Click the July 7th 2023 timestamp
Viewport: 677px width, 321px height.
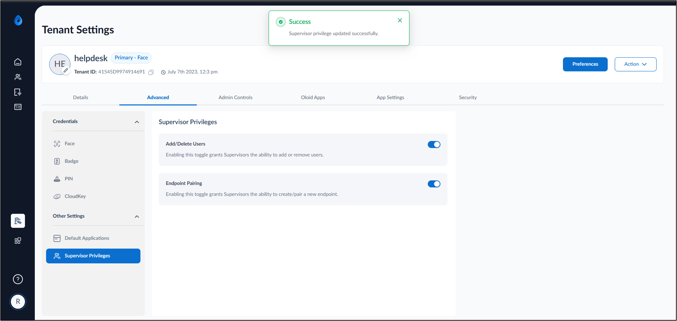pyautogui.click(x=192, y=72)
